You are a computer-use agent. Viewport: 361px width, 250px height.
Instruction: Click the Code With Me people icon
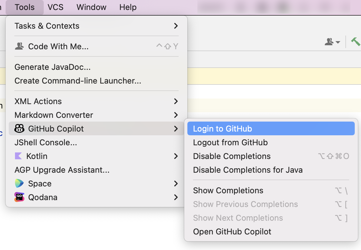click(x=19, y=46)
